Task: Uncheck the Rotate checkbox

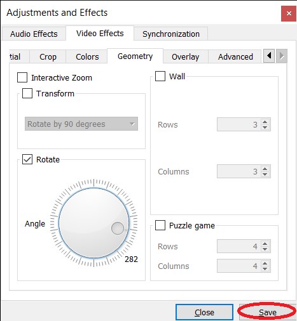Action: pyautogui.click(x=27, y=159)
